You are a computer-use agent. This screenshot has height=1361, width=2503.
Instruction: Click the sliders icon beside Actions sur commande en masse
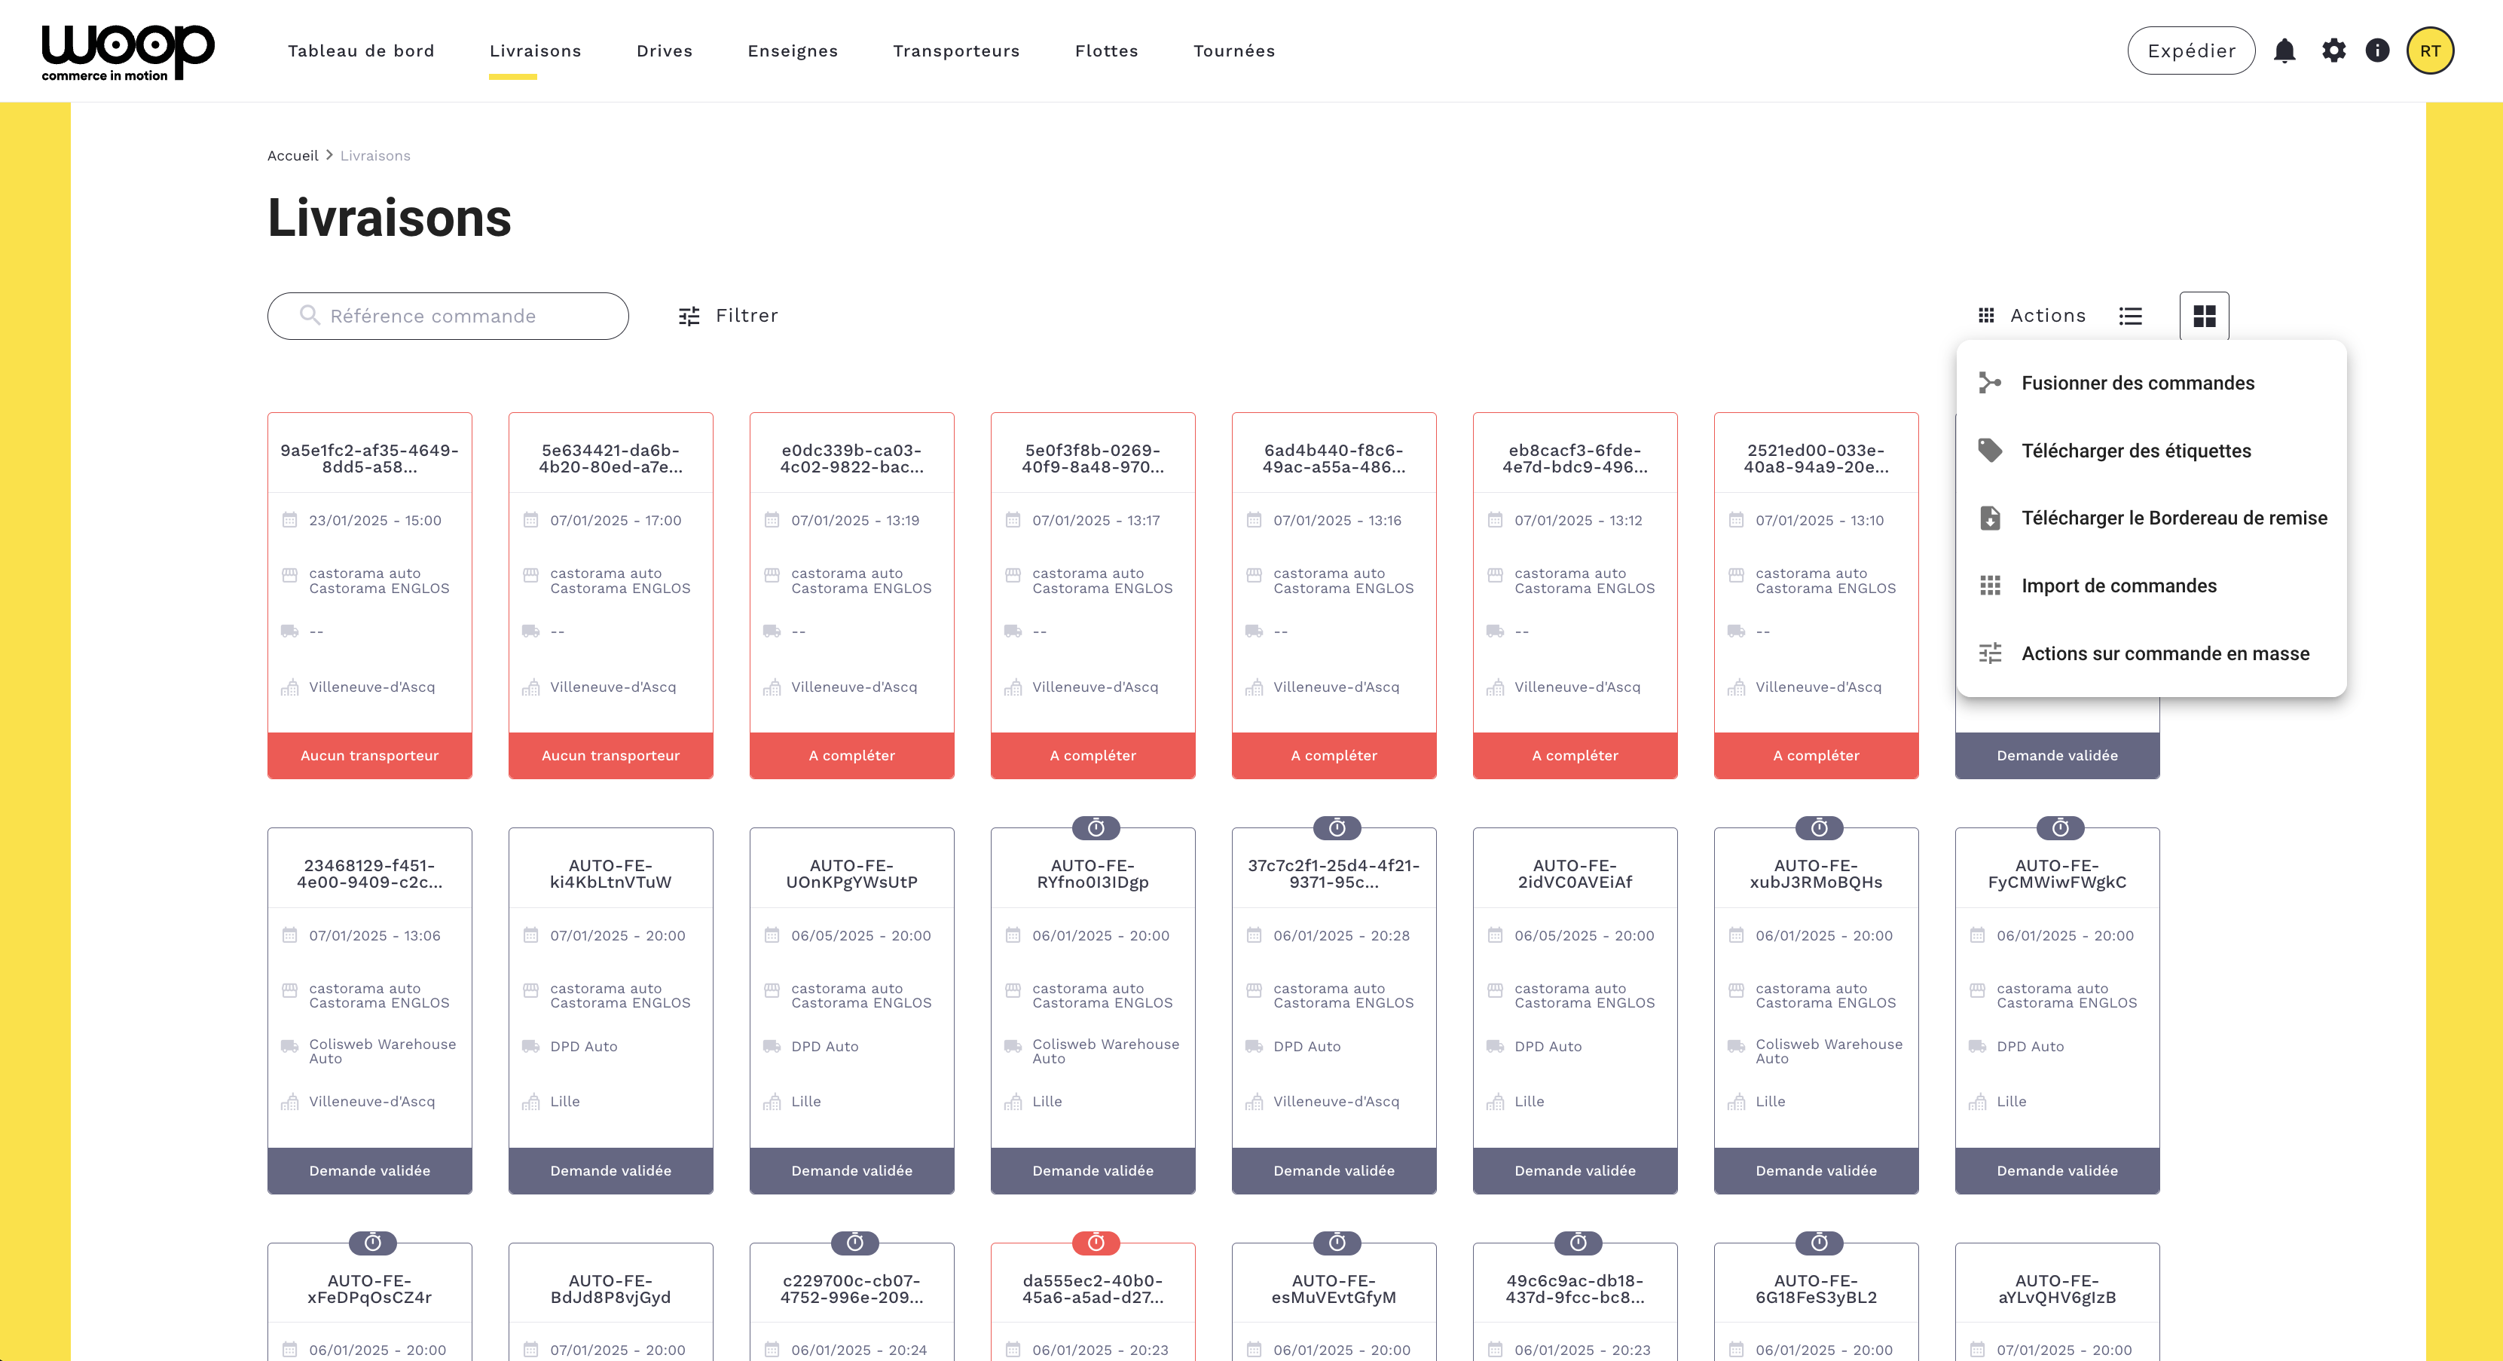click(1990, 653)
